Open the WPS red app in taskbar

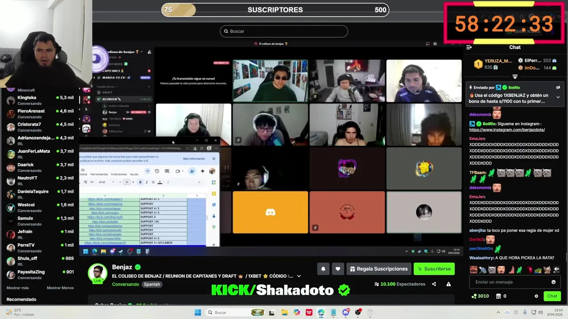pos(309,312)
